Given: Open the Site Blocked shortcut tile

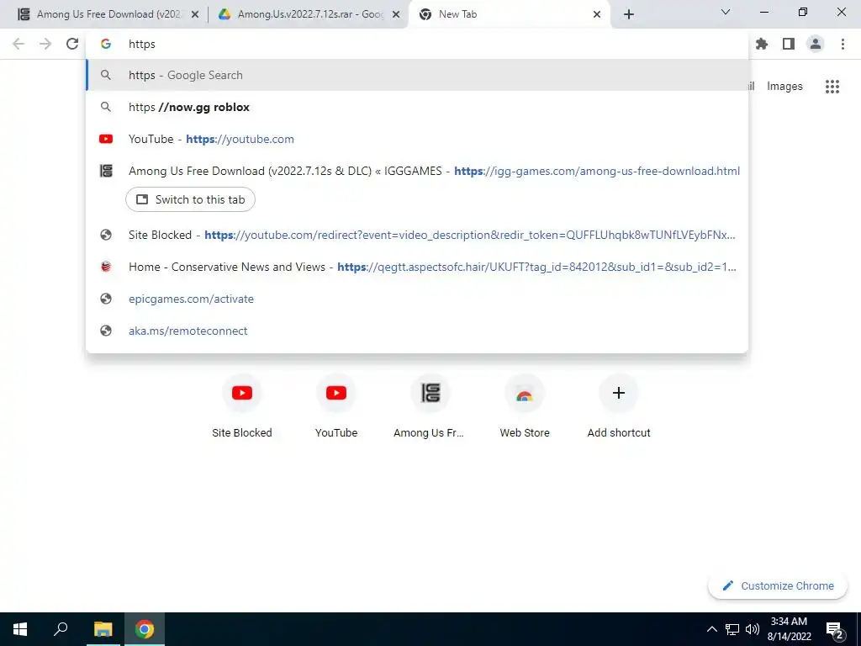Looking at the screenshot, I should (x=242, y=406).
